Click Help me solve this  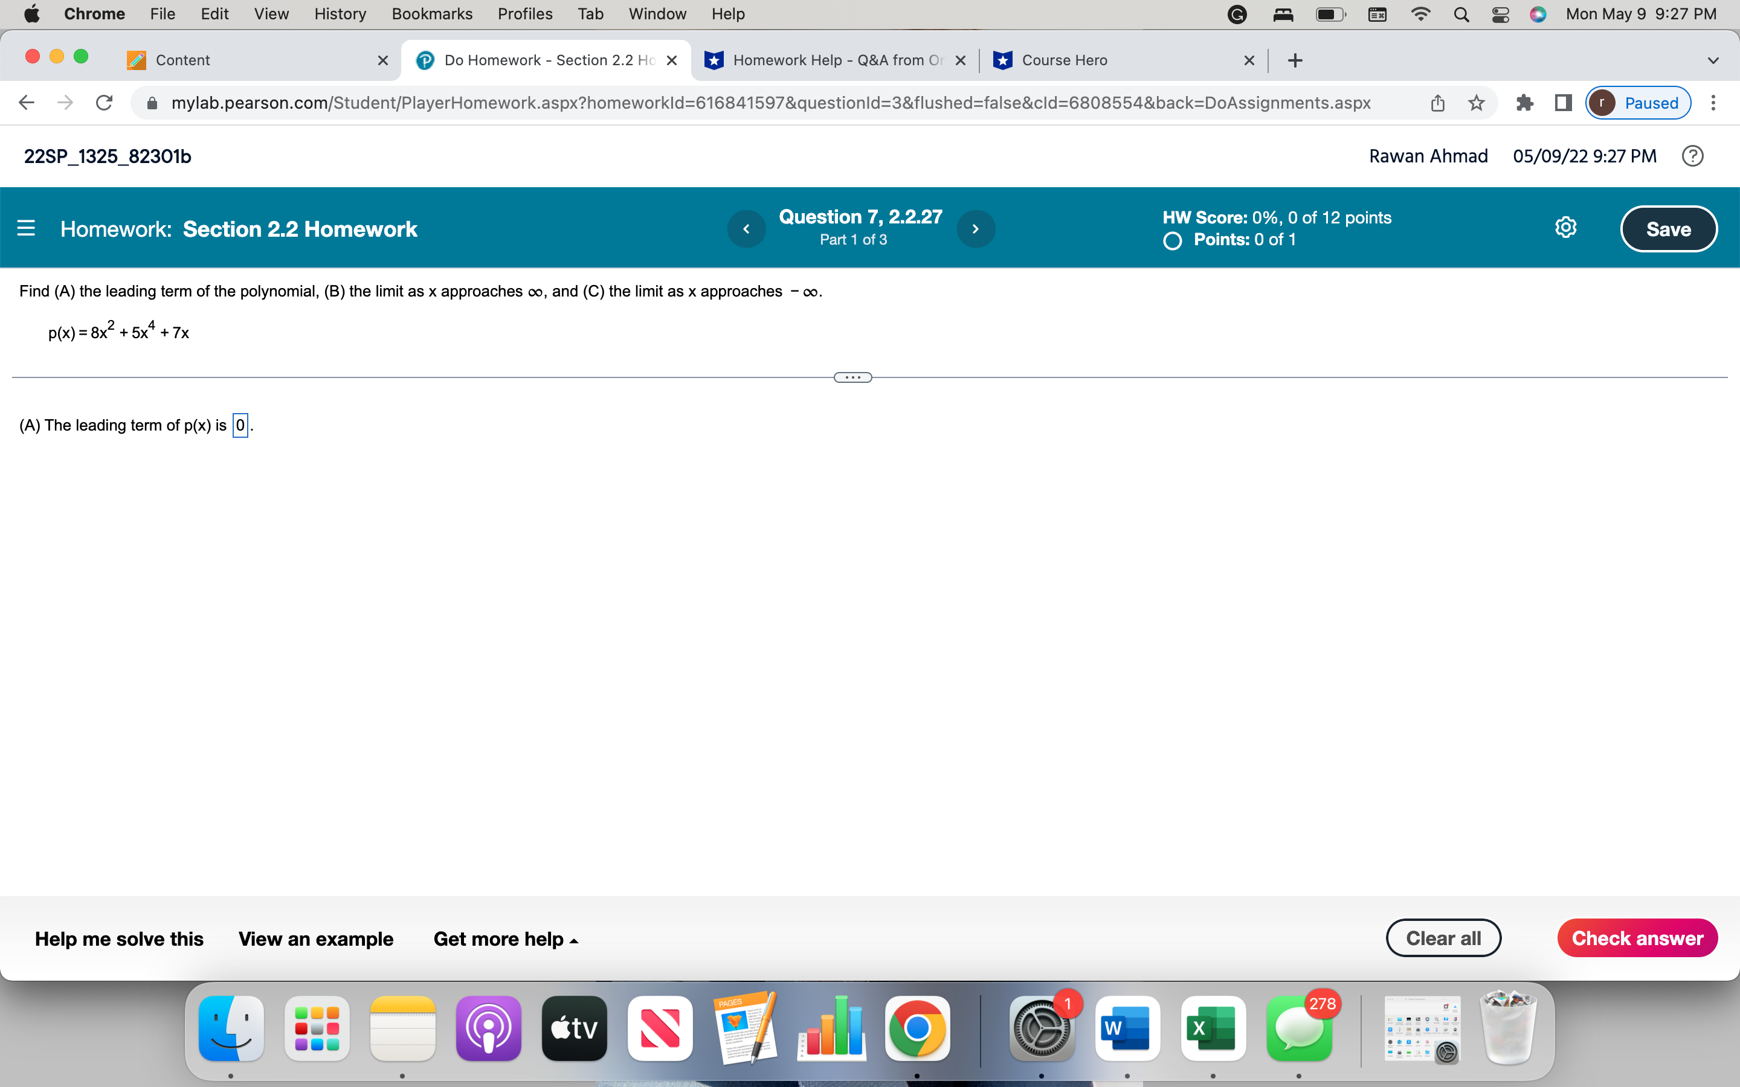click(120, 939)
